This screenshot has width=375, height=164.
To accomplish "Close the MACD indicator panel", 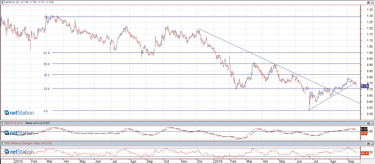I will [372, 123].
